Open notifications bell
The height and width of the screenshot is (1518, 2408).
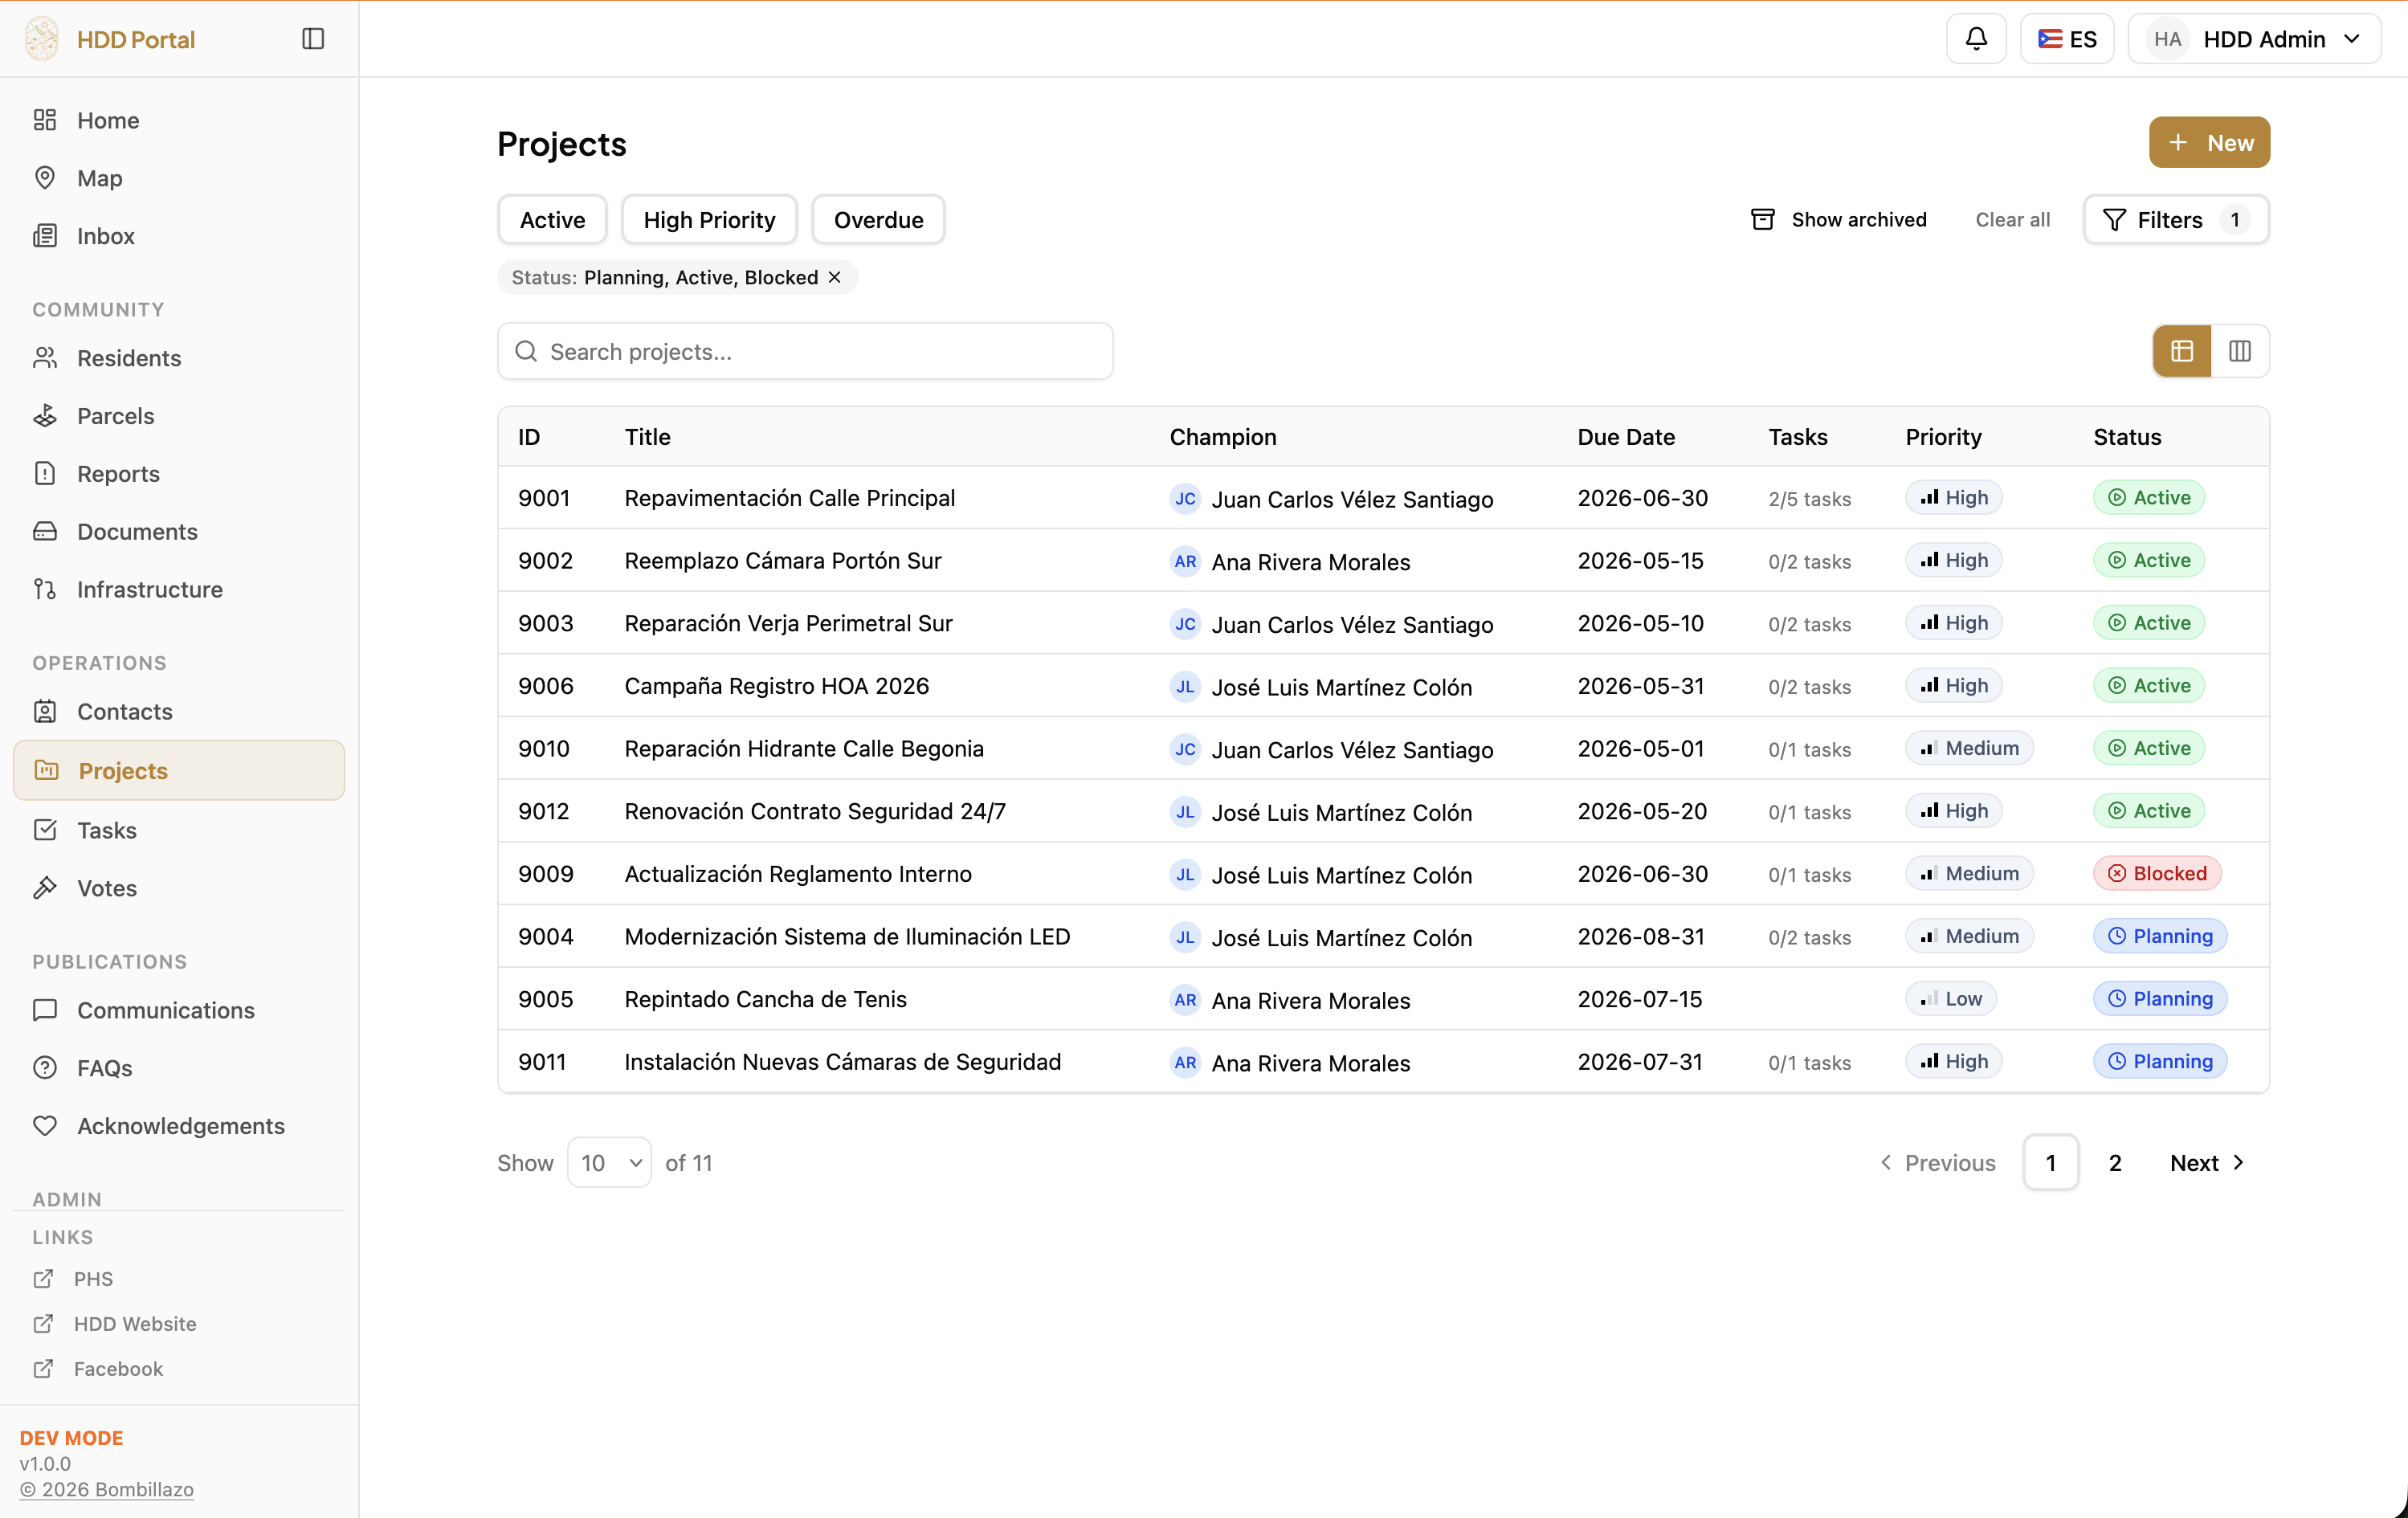coord(1976,39)
